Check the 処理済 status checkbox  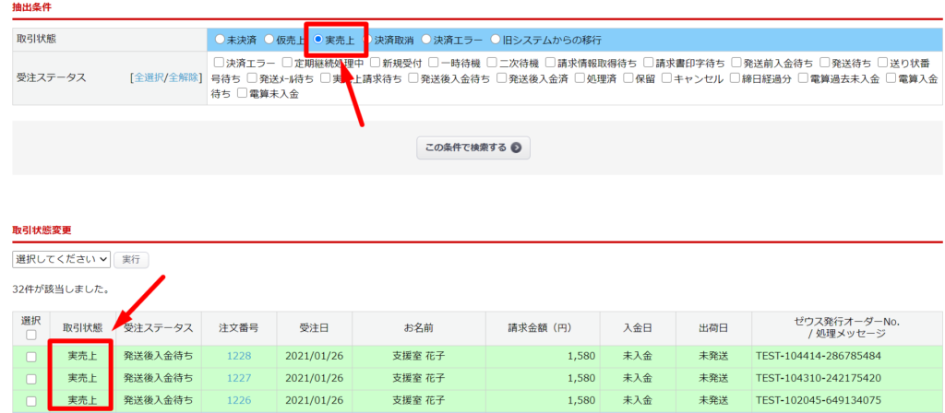click(x=580, y=78)
